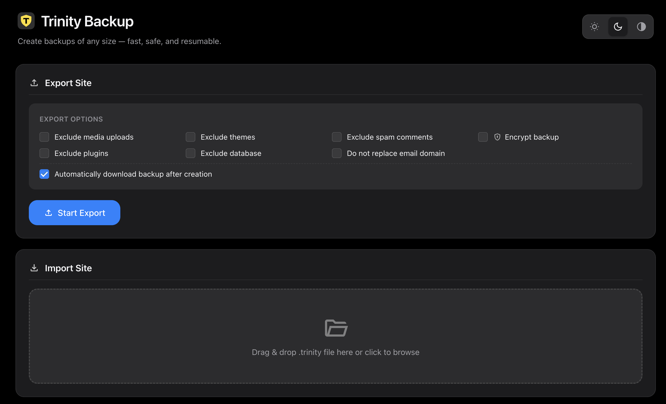Screen dimensions: 666x404
Task: Uncheck Automatically download backup after creation
Action: [x=44, y=174]
